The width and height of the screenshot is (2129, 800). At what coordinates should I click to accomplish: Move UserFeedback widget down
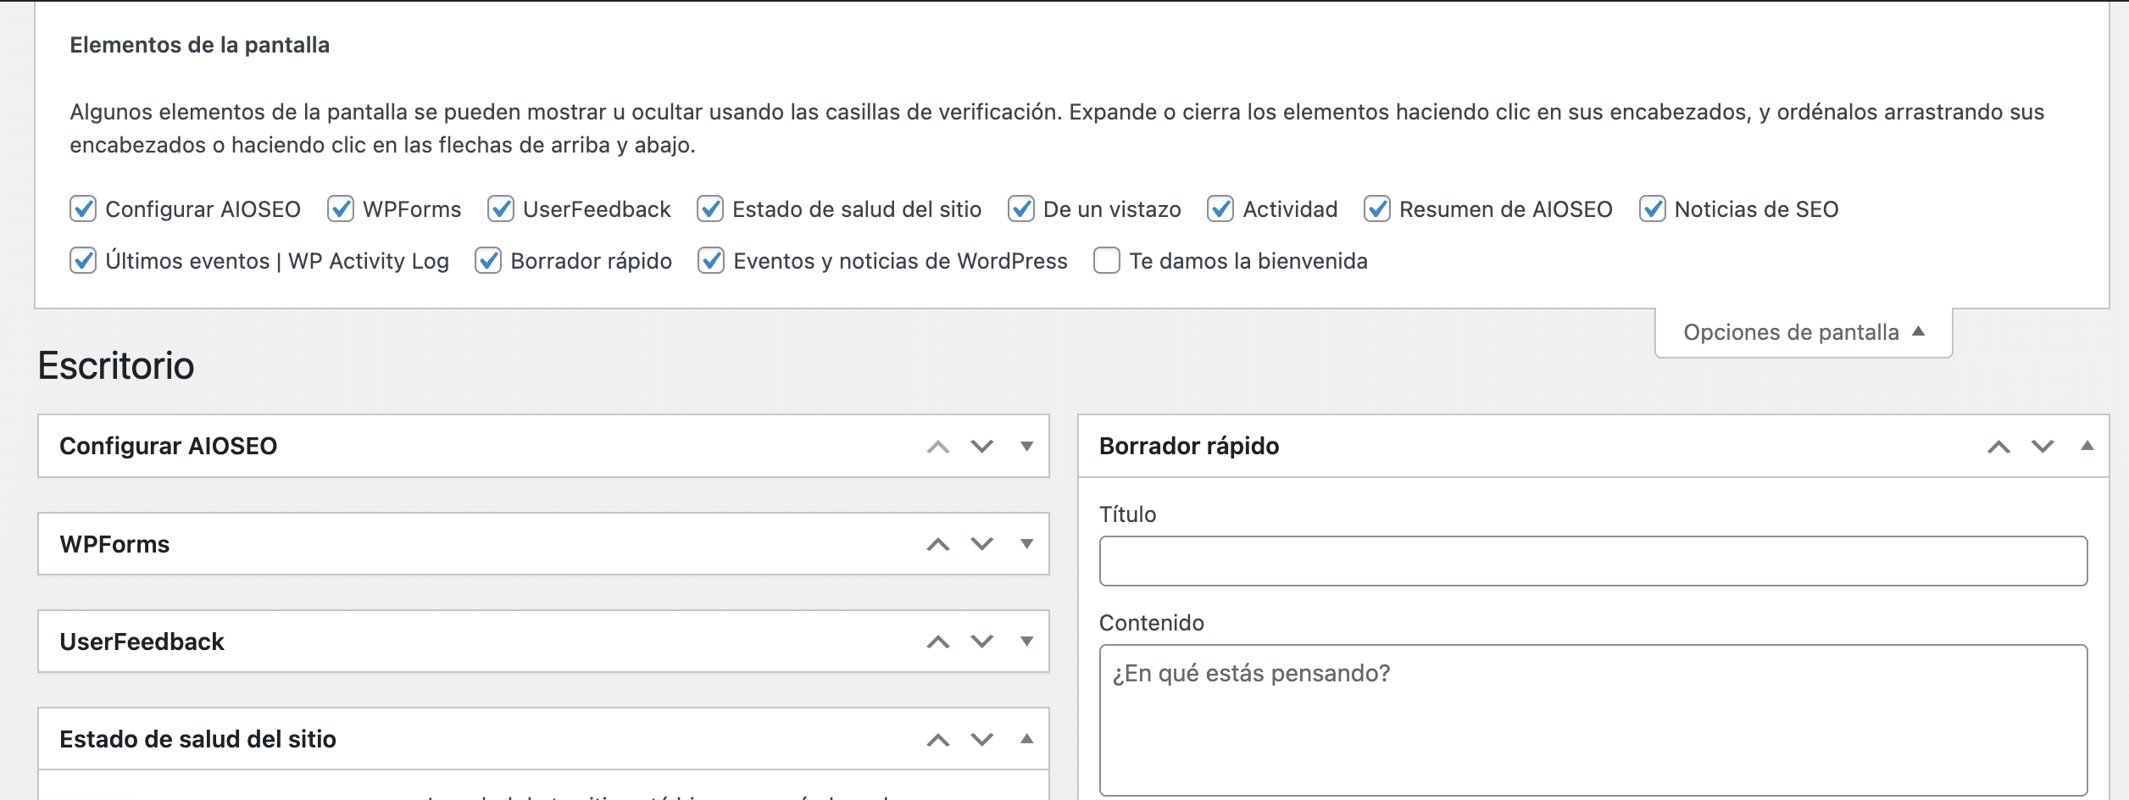pyautogui.click(x=981, y=642)
